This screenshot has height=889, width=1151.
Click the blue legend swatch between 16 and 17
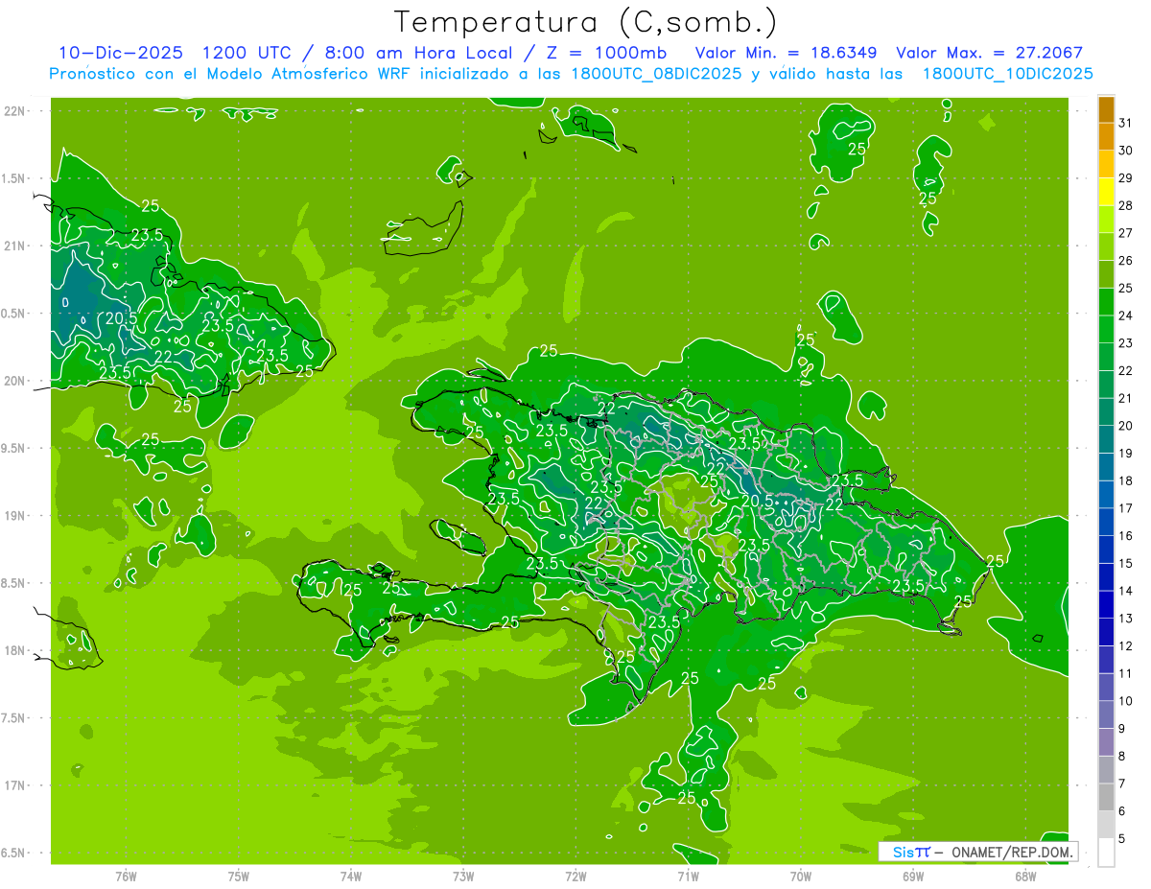(x=1106, y=522)
